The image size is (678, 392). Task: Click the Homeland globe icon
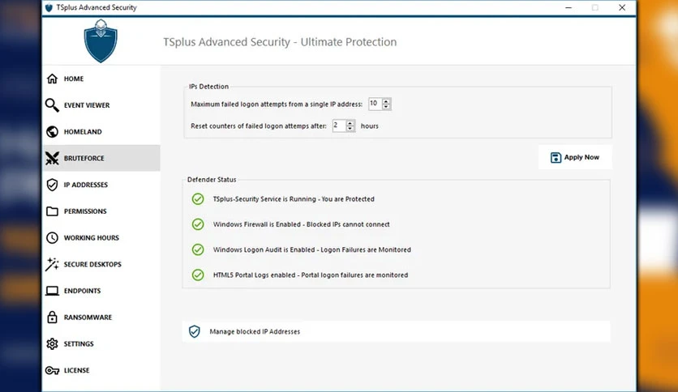click(53, 132)
